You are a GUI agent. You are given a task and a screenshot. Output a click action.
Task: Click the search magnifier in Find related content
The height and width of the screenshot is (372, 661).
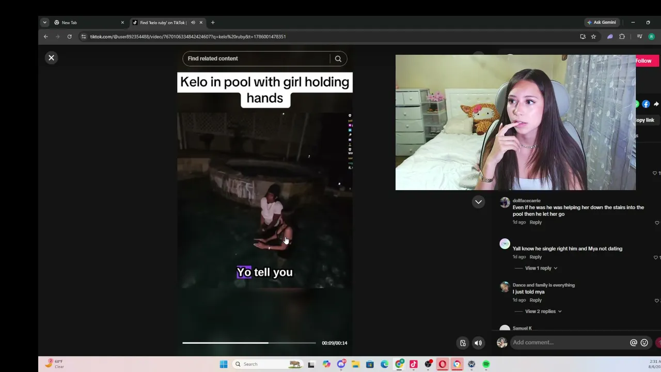[338, 59]
